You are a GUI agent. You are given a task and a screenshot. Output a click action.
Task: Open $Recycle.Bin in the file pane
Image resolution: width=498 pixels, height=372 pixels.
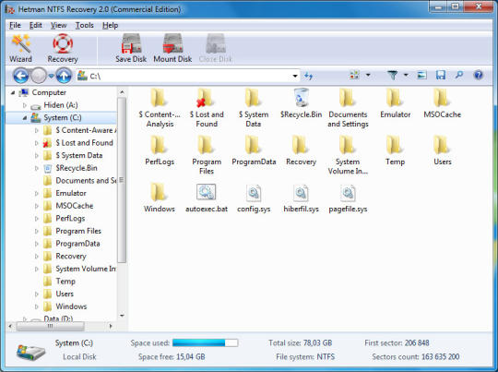tap(301, 103)
